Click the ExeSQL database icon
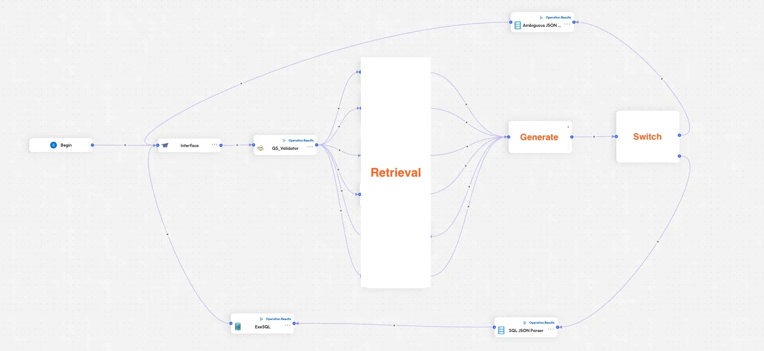This screenshot has width=764, height=351. [x=238, y=326]
